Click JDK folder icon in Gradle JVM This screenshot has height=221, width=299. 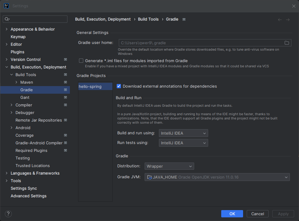tap(149, 177)
